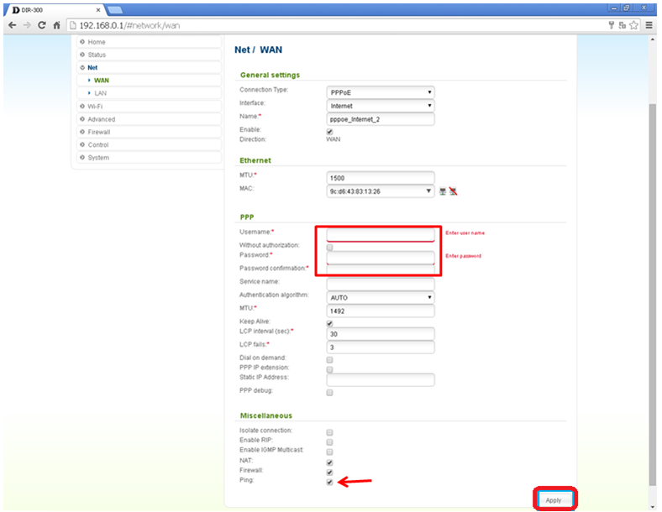Click the saved passwords key icon
This screenshot has width=662, height=512.
point(611,25)
